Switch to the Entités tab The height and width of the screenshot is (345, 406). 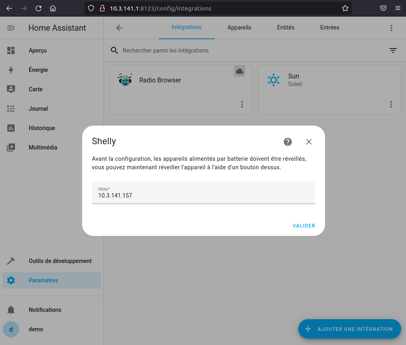coord(285,27)
